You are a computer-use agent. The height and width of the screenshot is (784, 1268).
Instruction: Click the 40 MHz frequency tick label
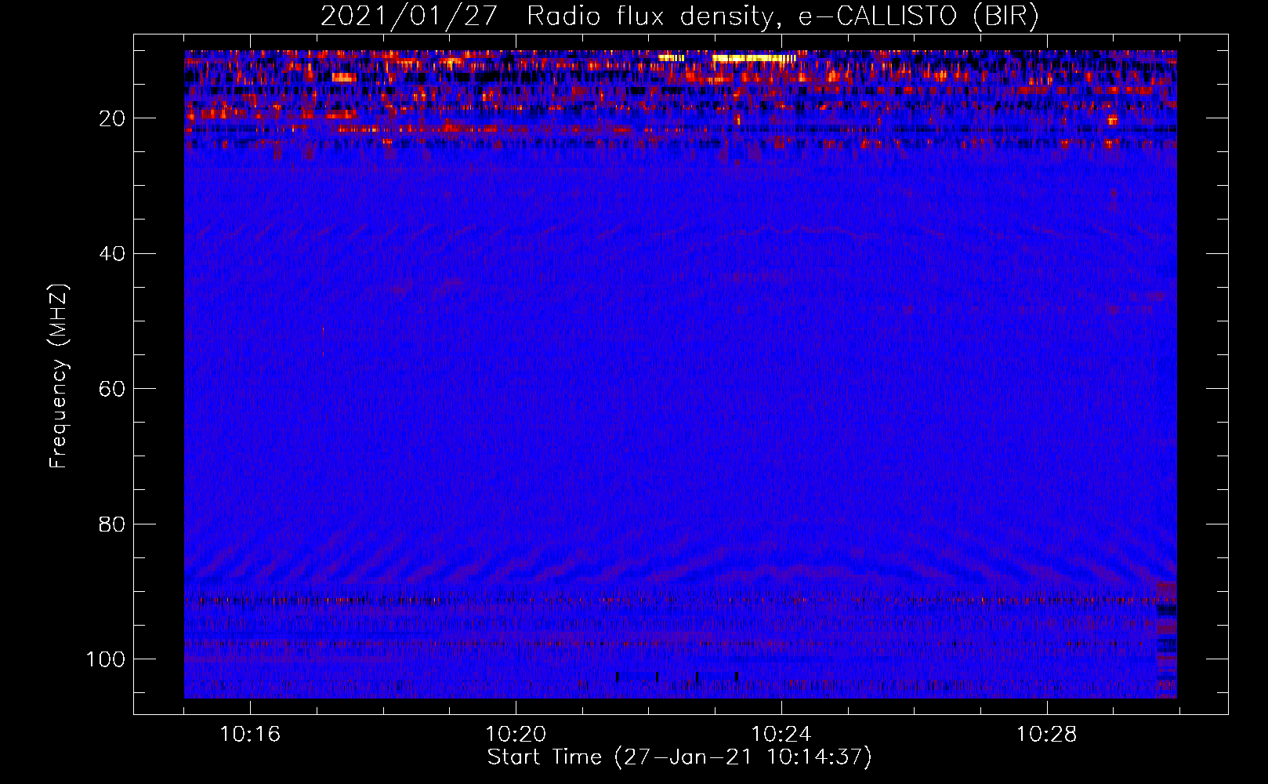[113, 254]
